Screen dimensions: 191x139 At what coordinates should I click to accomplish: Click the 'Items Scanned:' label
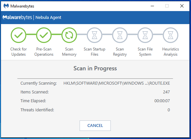tap(34, 92)
